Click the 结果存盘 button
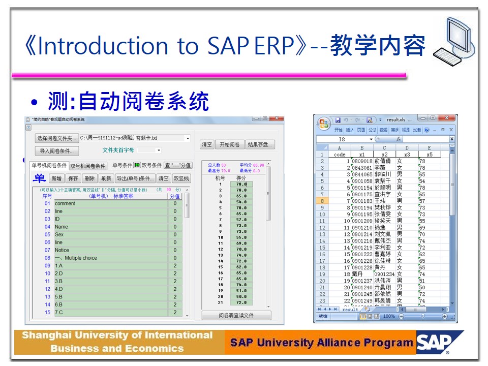488x366 pixels. (x=260, y=144)
